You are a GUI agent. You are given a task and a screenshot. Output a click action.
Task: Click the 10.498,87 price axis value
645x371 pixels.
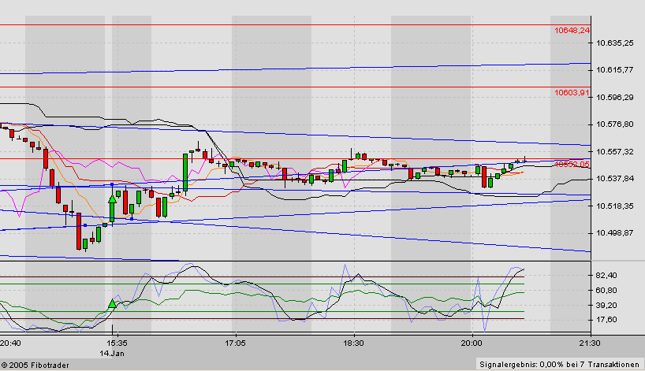tap(616, 233)
